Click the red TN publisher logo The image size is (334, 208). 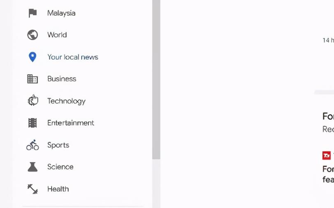[x=327, y=155]
